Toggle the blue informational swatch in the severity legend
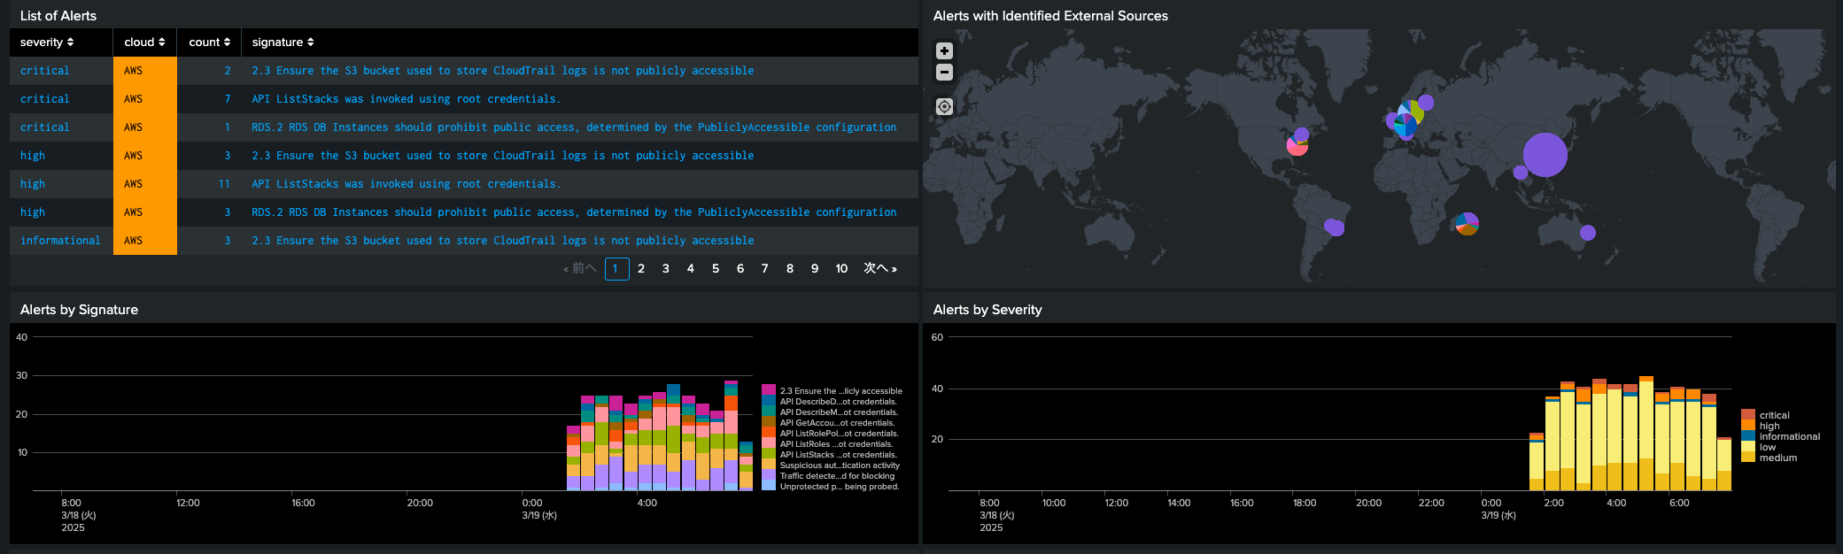This screenshot has height=554, width=1843. coord(1747,436)
